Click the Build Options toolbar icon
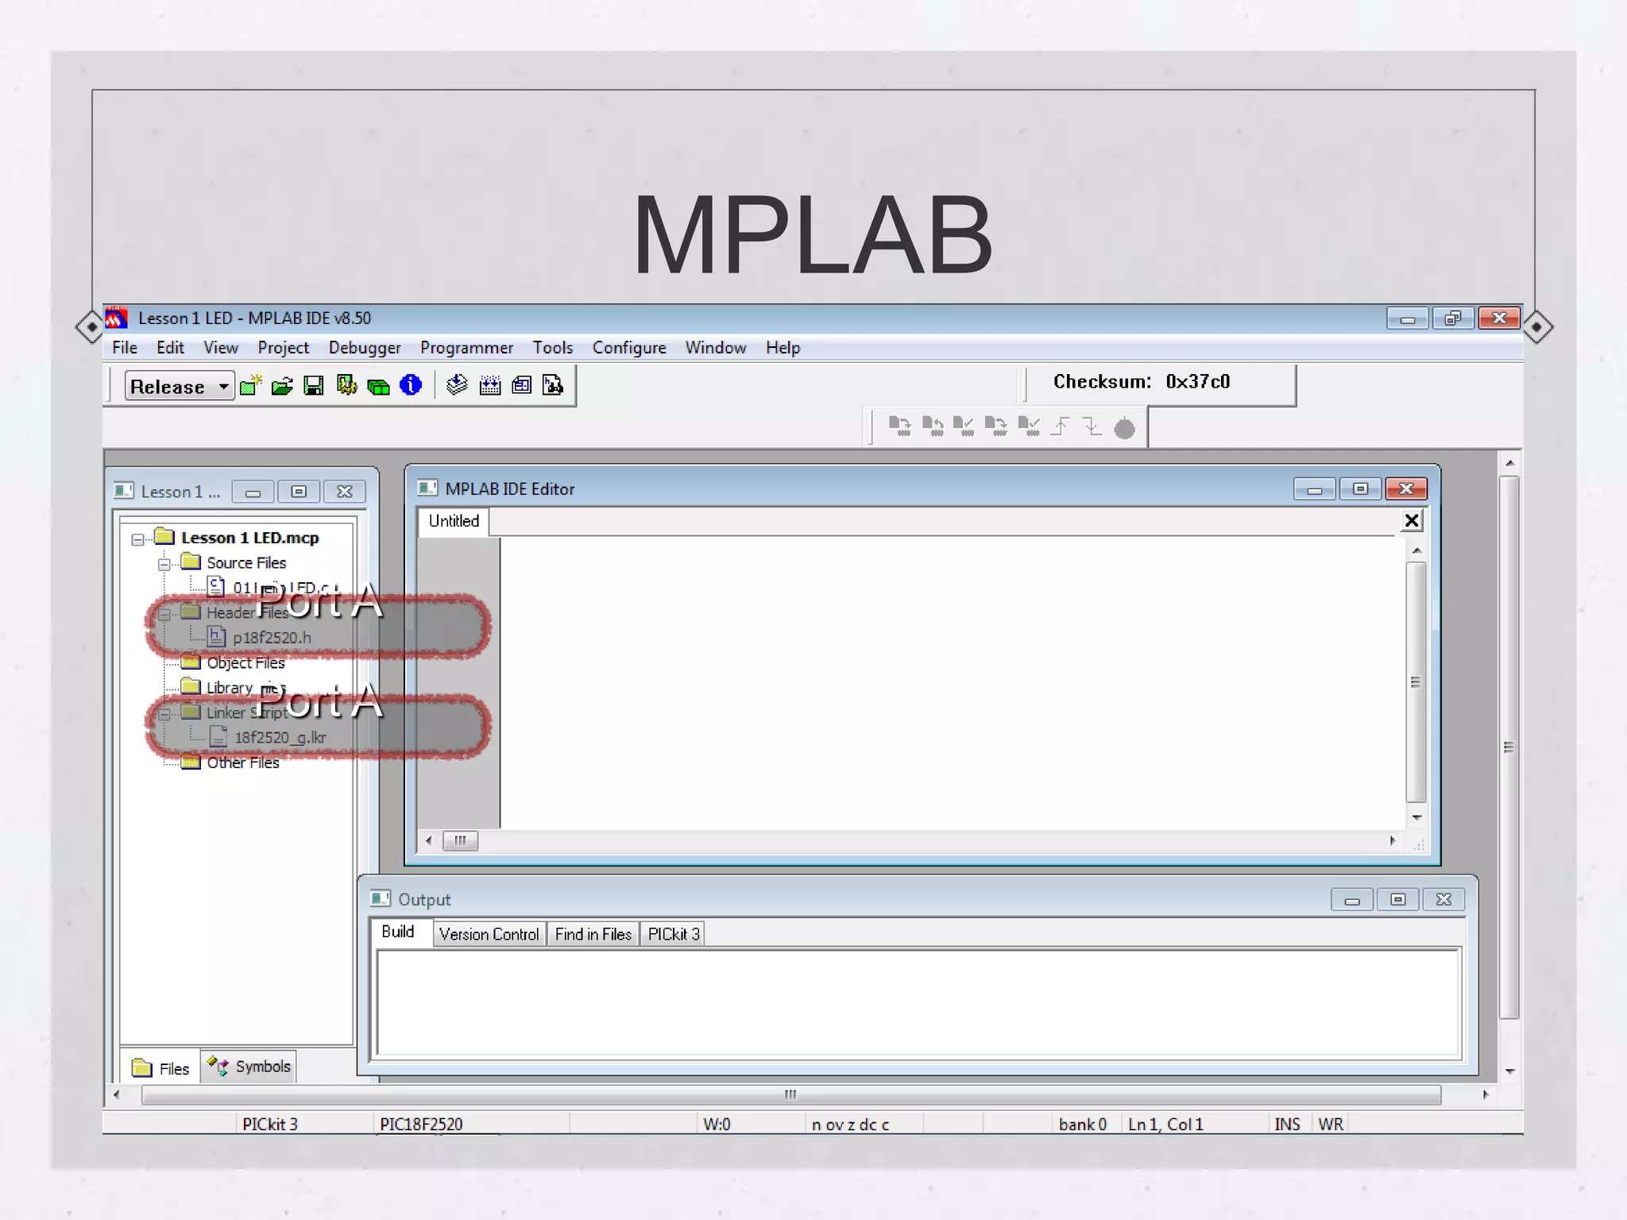This screenshot has height=1220, width=1627. click(346, 385)
